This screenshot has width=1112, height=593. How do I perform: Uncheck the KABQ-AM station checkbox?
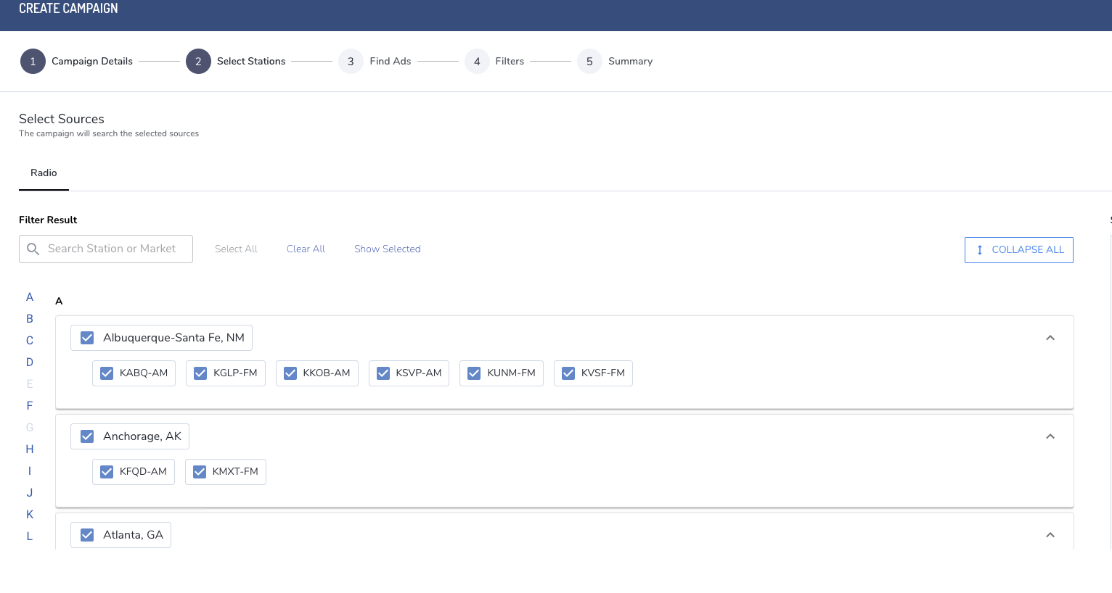point(107,373)
